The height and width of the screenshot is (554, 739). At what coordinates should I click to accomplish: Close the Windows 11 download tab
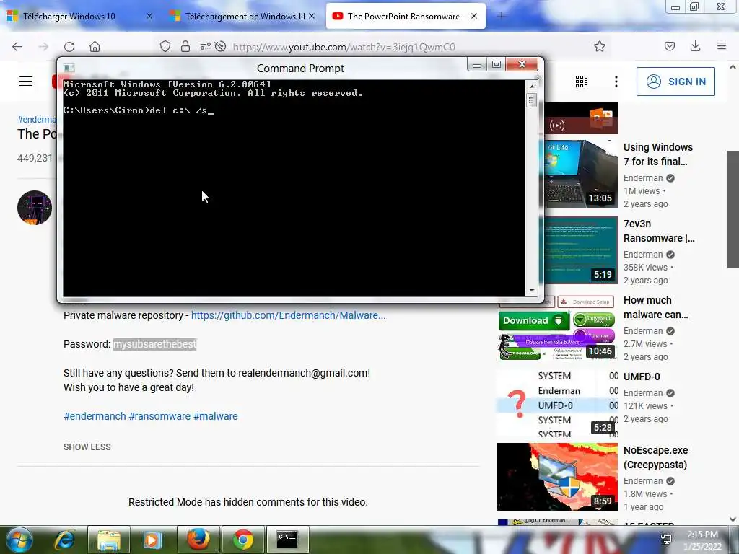click(312, 16)
